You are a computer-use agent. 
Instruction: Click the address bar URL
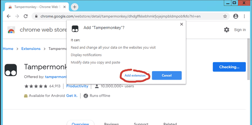[x=120, y=16]
